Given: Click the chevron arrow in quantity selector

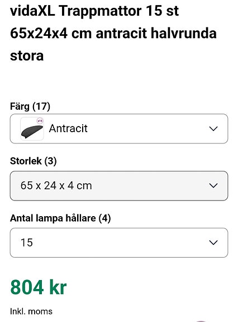Looking at the screenshot, I should coord(213,242).
